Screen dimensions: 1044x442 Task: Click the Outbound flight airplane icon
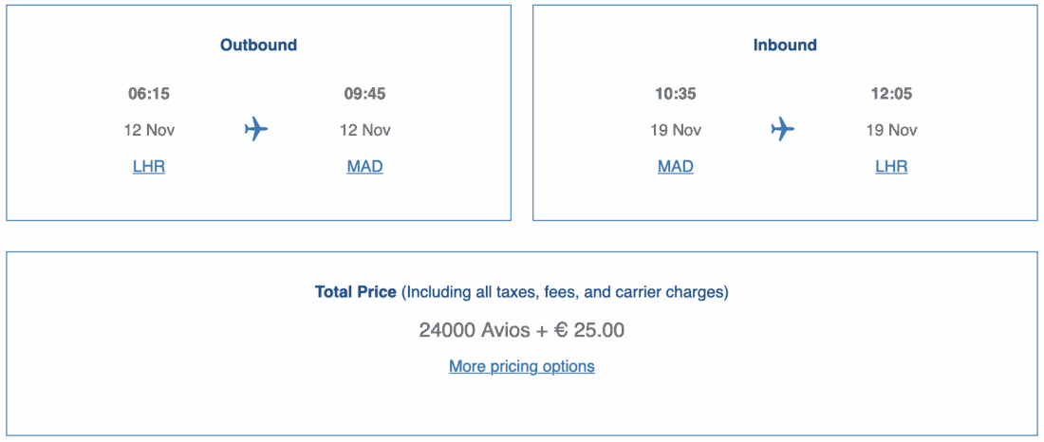[256, 129]
